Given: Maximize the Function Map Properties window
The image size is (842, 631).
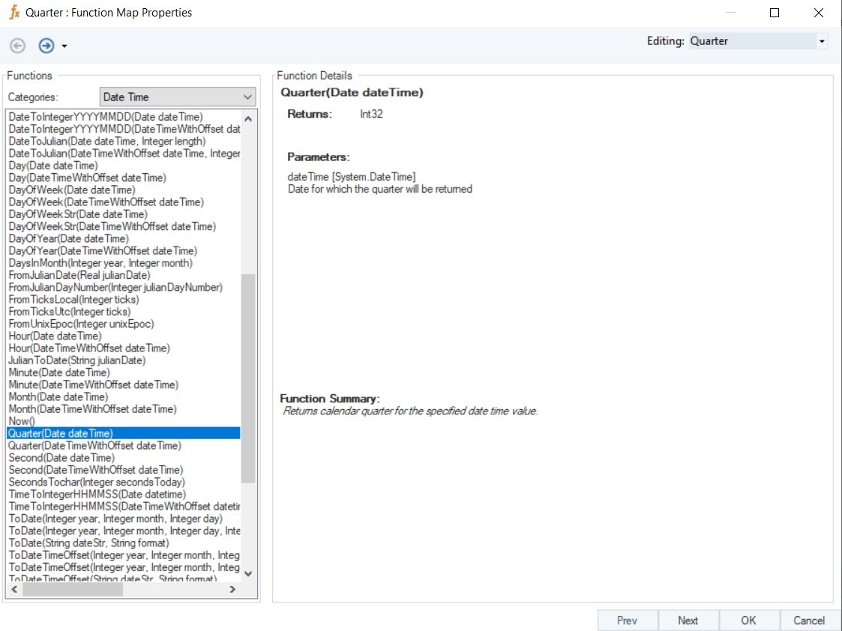Looking at the screenshot, I should pos(775,13).
